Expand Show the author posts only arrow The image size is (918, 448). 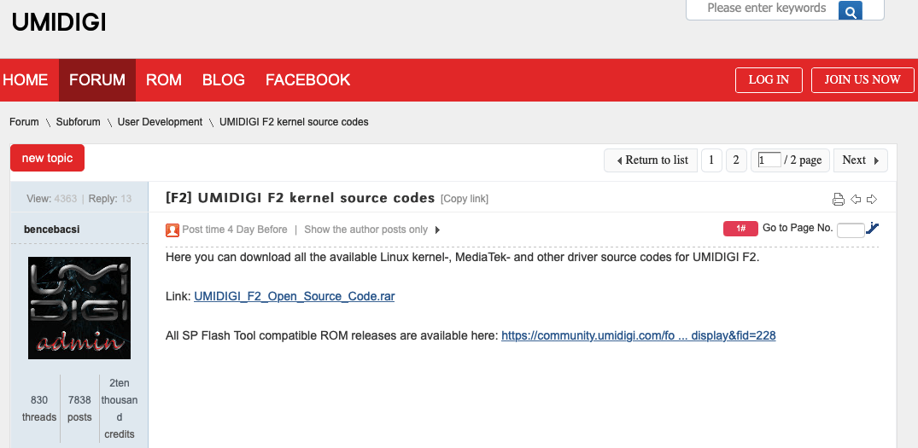(437, 230)
